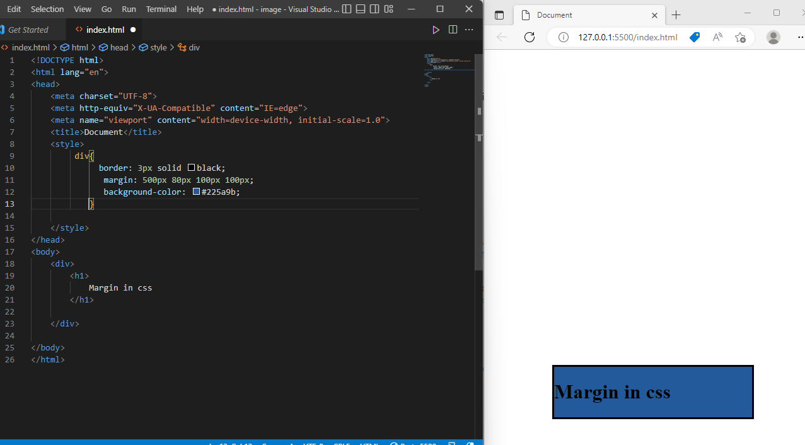This screenshot has height=445, width=805.
Task: Click the editor vertical scrollbar
Action: [x=479, y=162]
